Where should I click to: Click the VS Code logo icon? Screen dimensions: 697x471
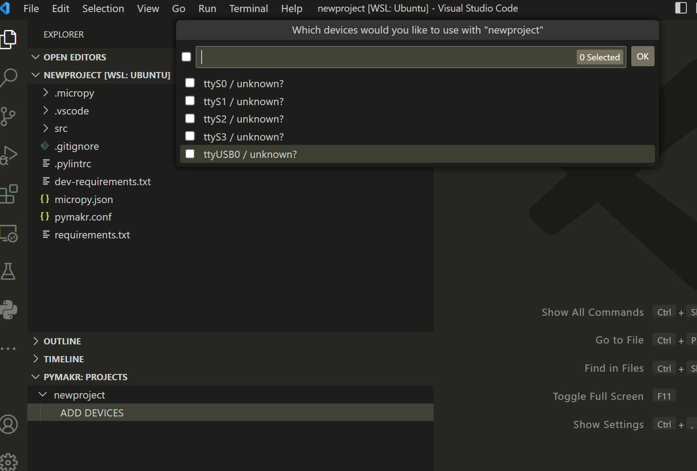(5, 8)
